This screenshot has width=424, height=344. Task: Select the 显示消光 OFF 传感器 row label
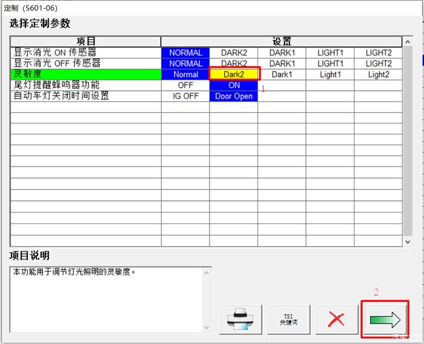(x=85, y=64)
